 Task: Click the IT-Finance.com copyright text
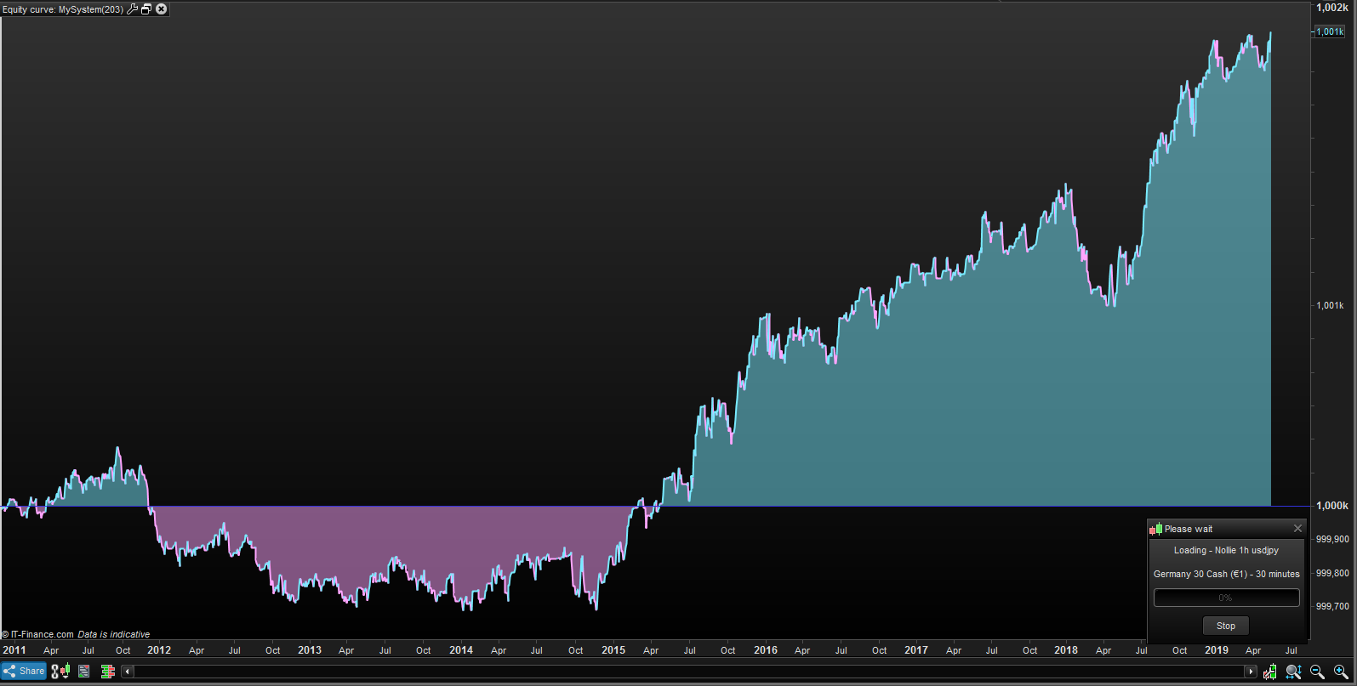[38, 634]
